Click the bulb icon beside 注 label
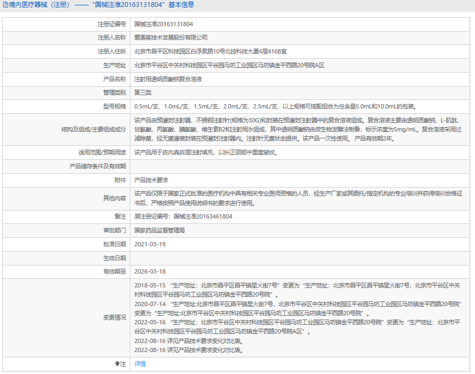Image resolution: width=475 pixels, height=374 pixels. [x=118, y=364]
